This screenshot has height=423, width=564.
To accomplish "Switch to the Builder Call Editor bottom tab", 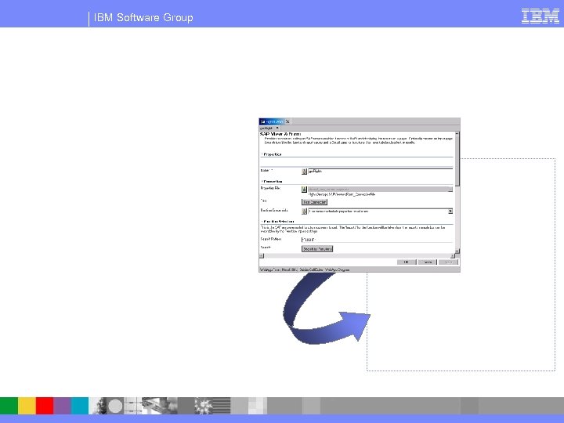I will coord(311,269).
